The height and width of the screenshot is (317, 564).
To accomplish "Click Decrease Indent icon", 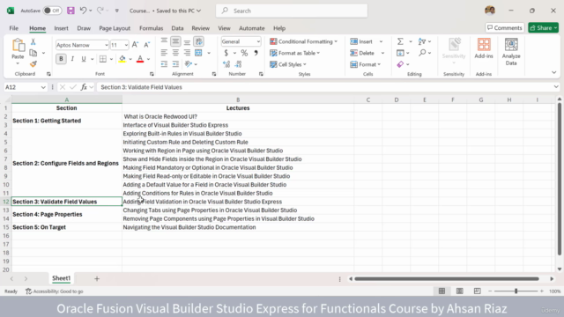I will pos(164,64).
